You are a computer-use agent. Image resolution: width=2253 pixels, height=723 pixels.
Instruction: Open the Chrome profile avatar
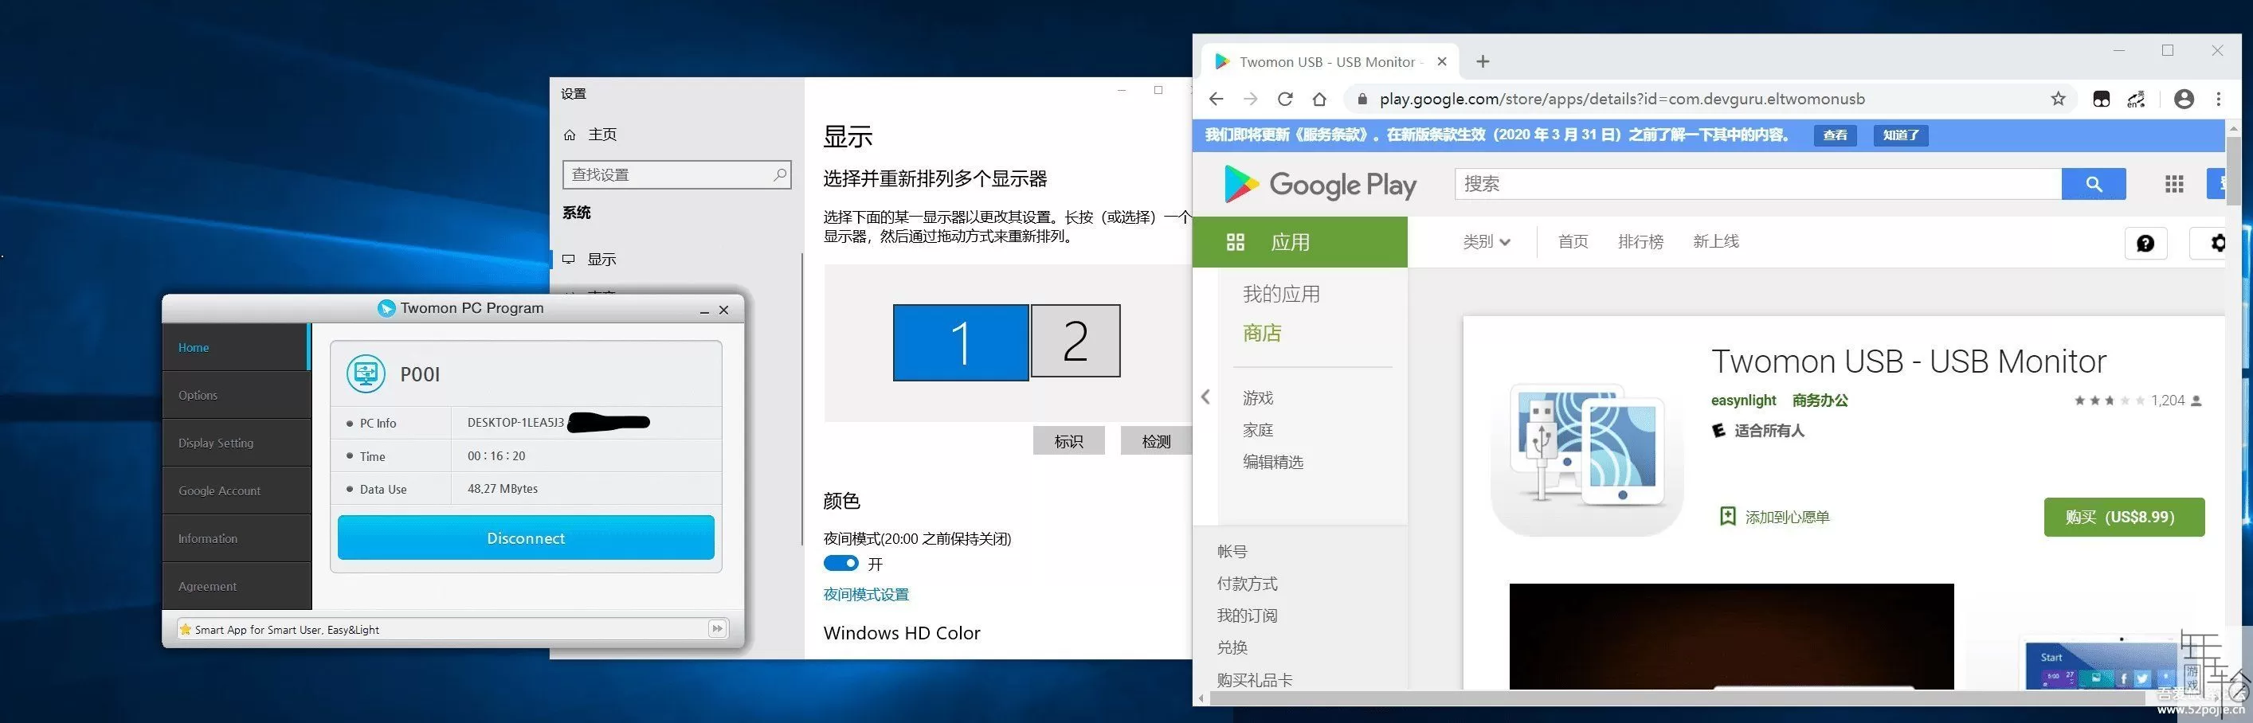pyautogui.click(x=2184, y=99)
